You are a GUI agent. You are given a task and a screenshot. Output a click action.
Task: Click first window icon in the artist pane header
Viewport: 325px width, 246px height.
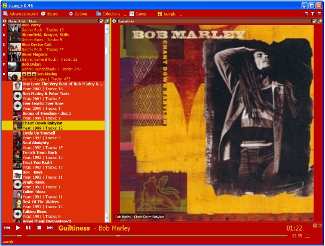(x=101, y=21)
